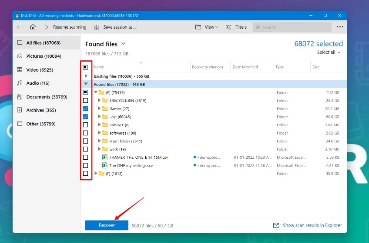Click the blue Recover button
Screen dimensions: 369x243
coord(107,225)
